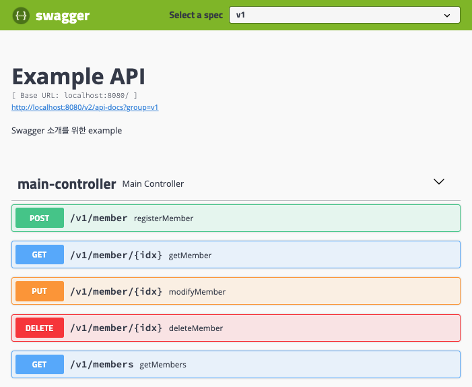
Task: Click the Swagger example description text
Action: click(x=67, y=131)
